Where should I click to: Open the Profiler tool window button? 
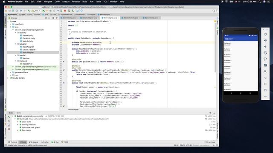coord(45,142)
